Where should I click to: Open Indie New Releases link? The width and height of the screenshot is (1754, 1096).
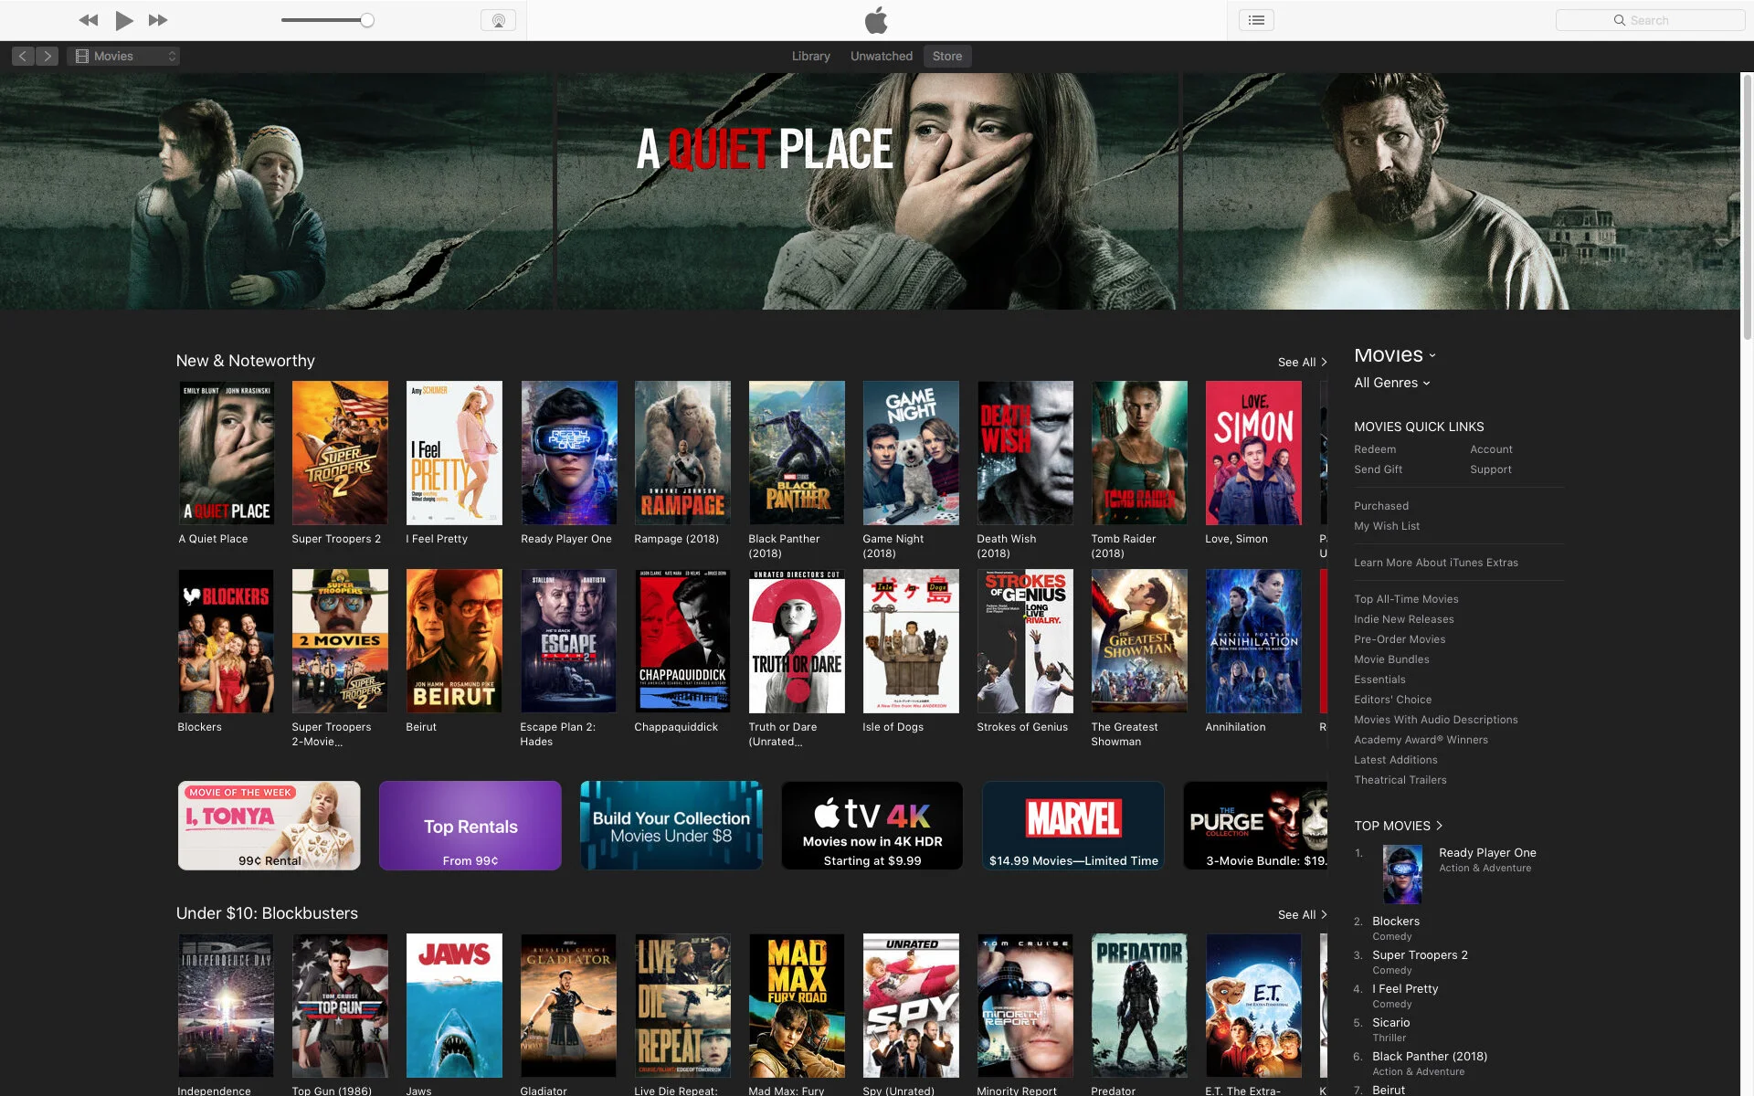tap(1404, 619)
